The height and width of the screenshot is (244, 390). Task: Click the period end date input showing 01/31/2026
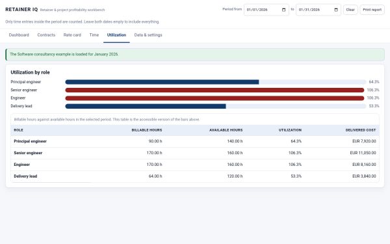pos(318,10)
